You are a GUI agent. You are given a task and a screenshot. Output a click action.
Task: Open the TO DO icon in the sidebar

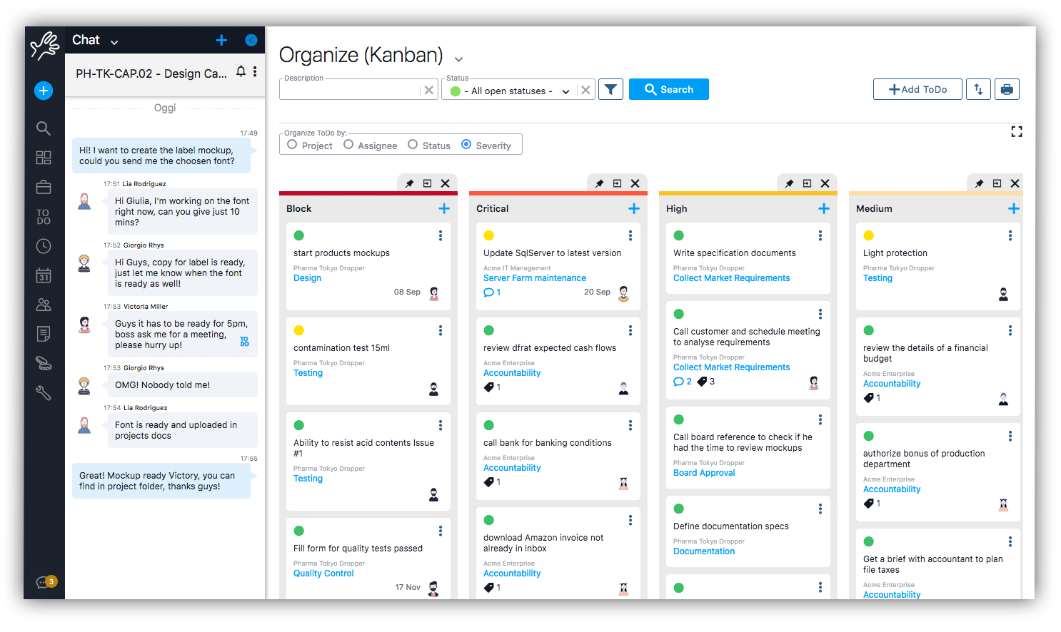click(x=44, y=217)
